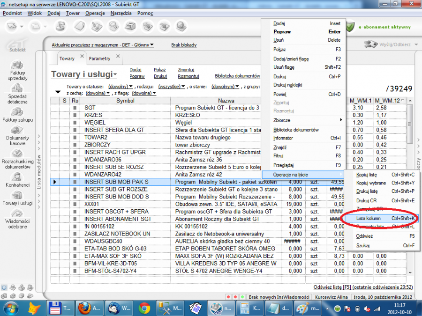Open Google Chrome from the taskbar

coord(144,308)
